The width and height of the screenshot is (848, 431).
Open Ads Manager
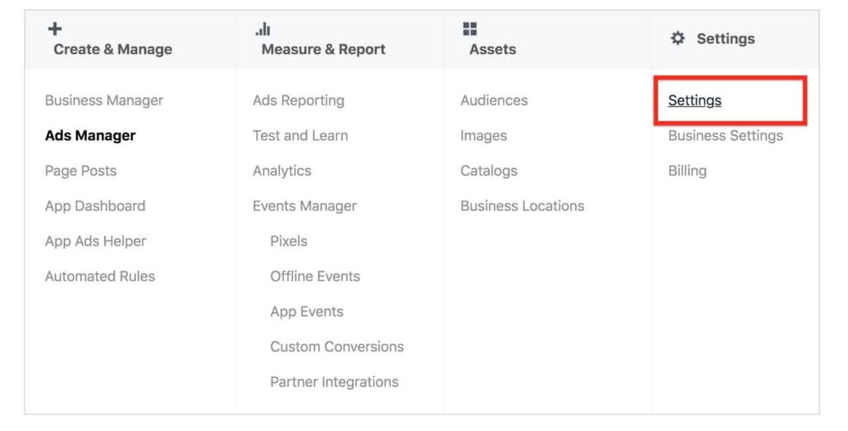click(90, 136)
